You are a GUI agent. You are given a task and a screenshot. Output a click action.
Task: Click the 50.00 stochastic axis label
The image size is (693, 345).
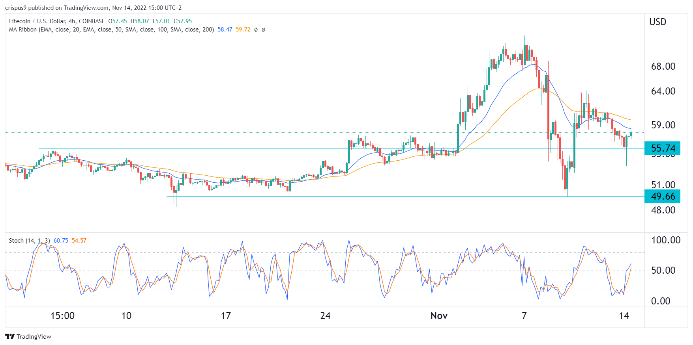coord(663,270)
